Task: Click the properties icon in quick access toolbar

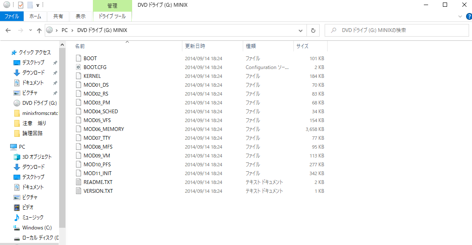Action: (x=20, y=5)
